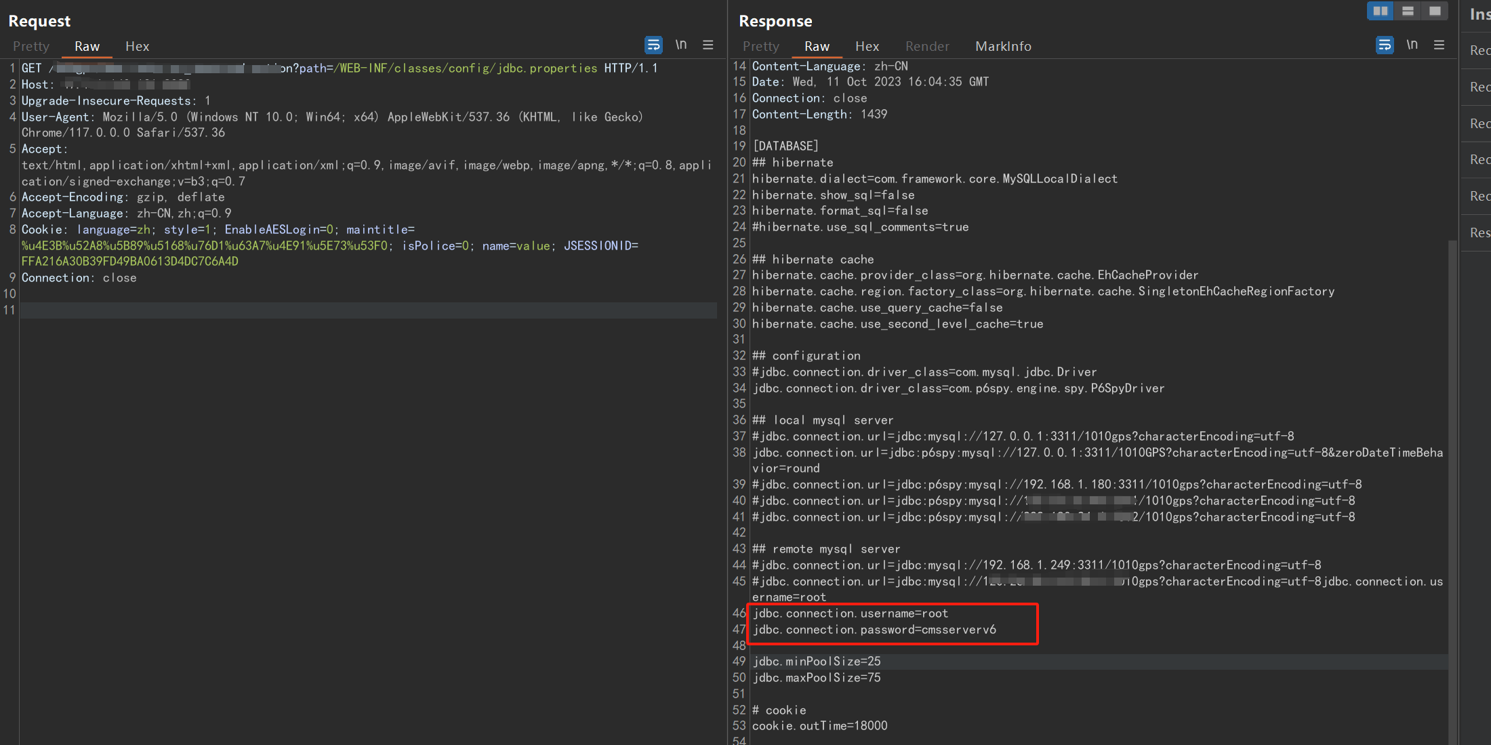Show non-printable \n characters in Response
Image resolution: width=1491 pixels, height=745 pixels.
click(1412, 45)
